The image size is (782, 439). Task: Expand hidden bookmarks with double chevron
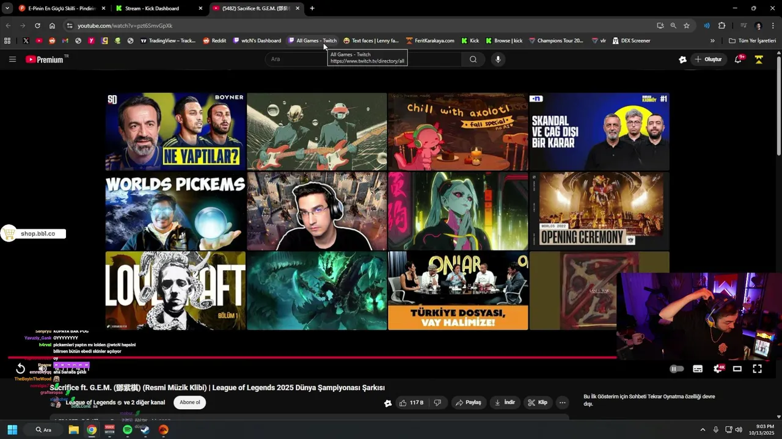pos(712,41)
